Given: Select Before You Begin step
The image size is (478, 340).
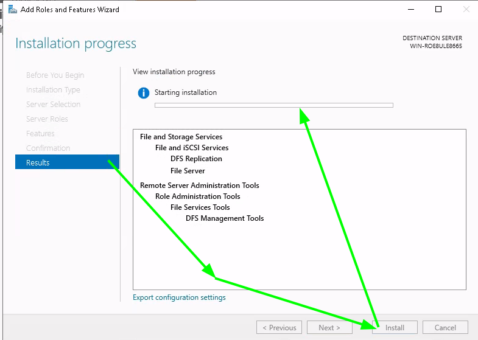Looking at the screenshot, I should coord(55,75).
